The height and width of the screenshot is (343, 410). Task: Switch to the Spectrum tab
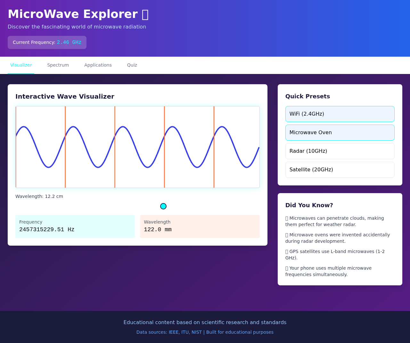[58, 65]
